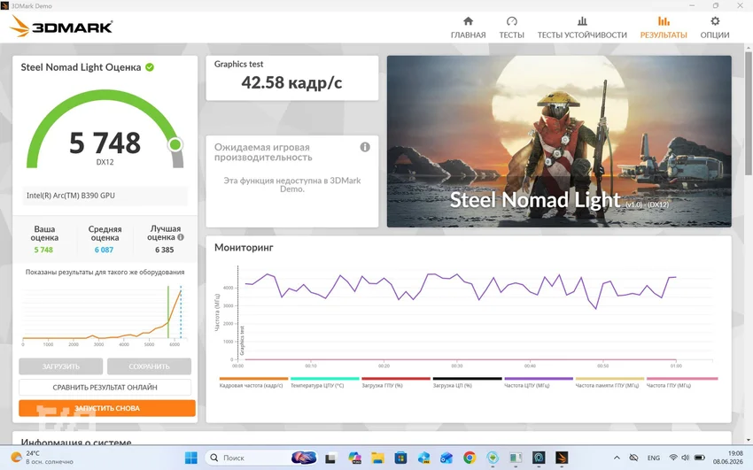
Task: Click the ENG language indicator
Action: (x=654, y=458)
